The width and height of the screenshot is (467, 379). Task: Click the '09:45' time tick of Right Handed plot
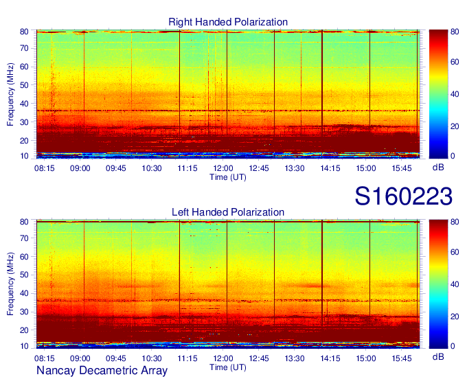point(116,168)
